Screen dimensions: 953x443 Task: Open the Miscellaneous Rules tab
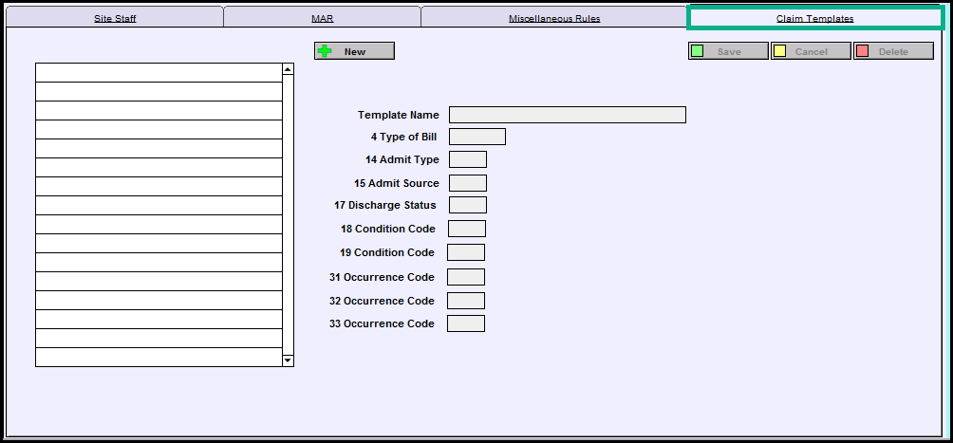(553, 18)
